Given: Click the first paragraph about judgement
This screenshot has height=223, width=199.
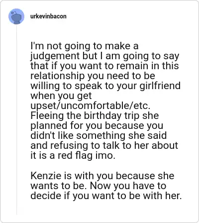Looking at the screenshot, I should (105, 101).
